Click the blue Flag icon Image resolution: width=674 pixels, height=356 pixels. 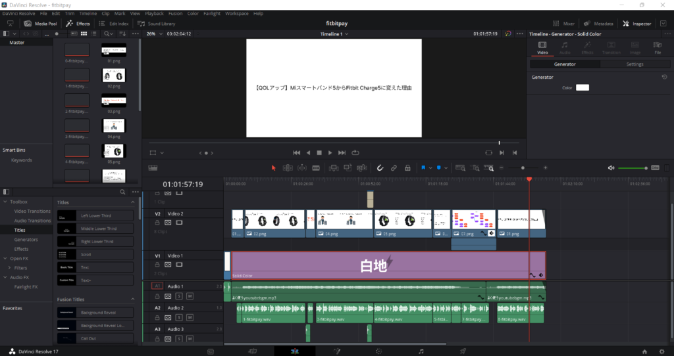423,168
